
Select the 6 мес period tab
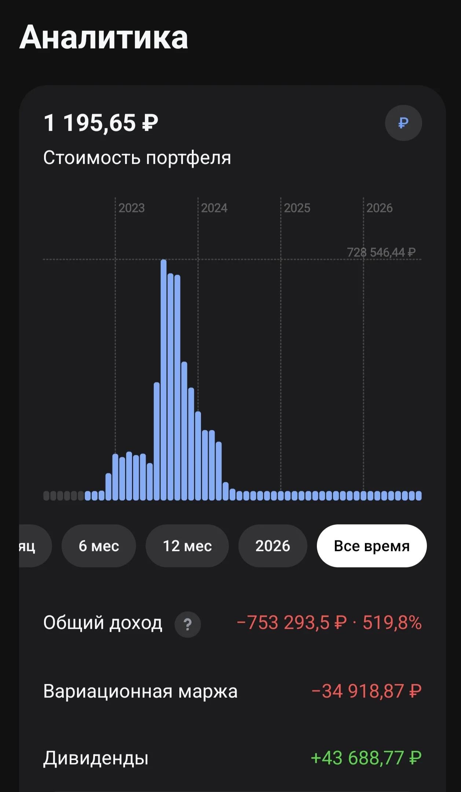tap(99, 546)
